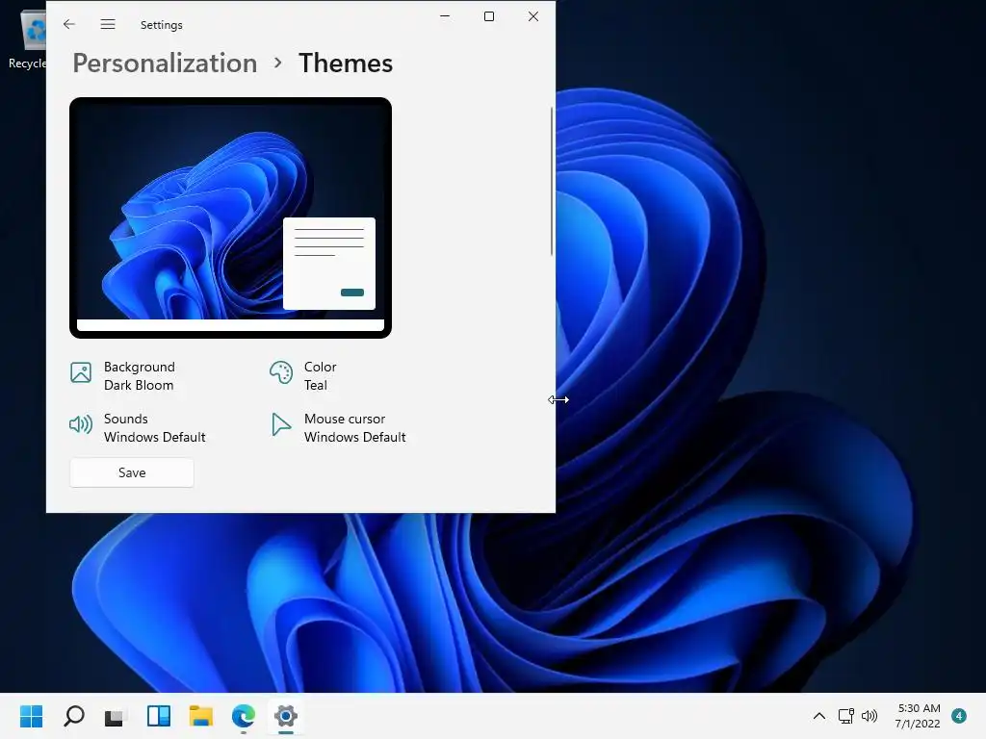The image size is (986, 739).
Task: Maximize the Settings window
Action: (488, 16)
